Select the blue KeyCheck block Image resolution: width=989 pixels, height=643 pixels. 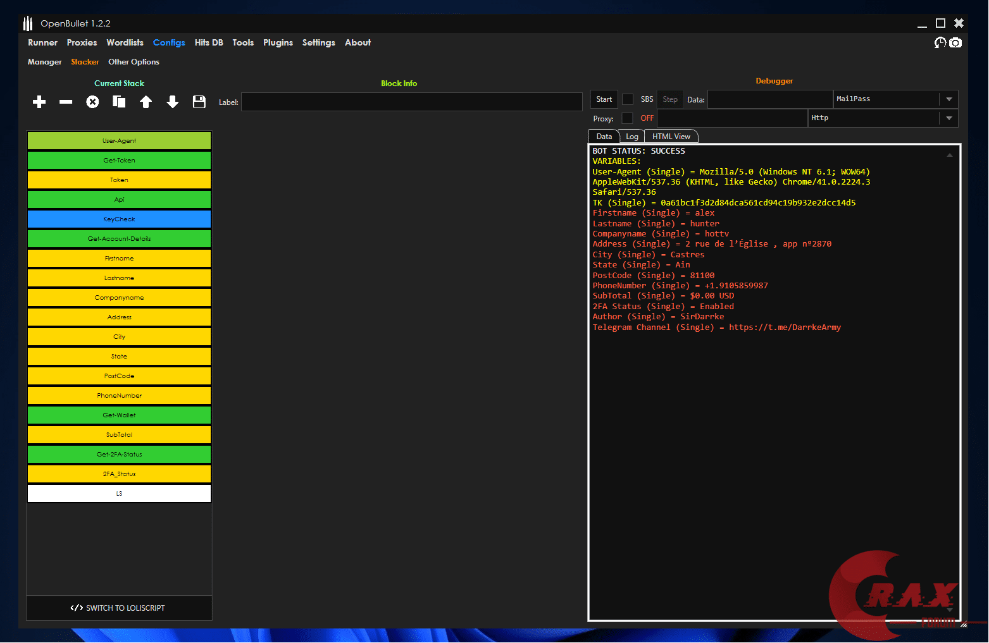119,219
